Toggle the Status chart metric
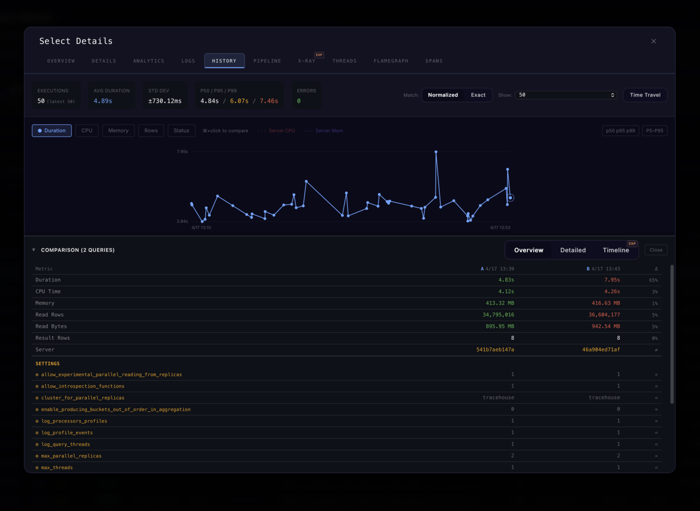Screen dimensions: 700x511 click(x=181, y=130)
